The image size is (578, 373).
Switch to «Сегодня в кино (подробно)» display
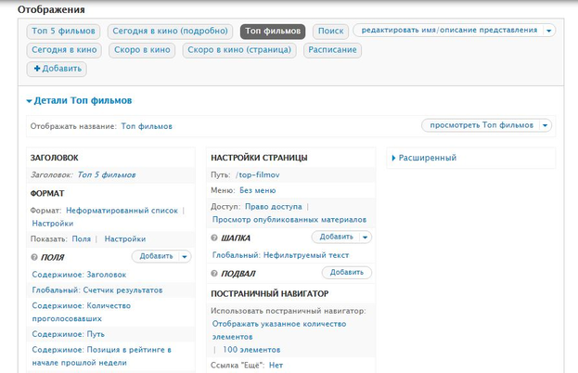[x=170, y=32]
